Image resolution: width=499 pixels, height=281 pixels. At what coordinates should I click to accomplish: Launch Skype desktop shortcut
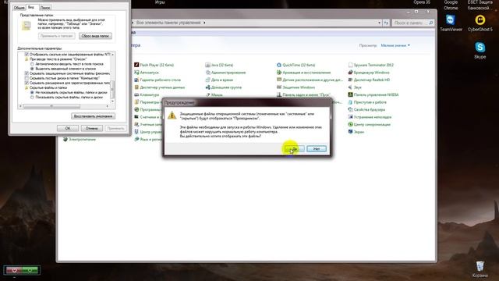(480, 50)
